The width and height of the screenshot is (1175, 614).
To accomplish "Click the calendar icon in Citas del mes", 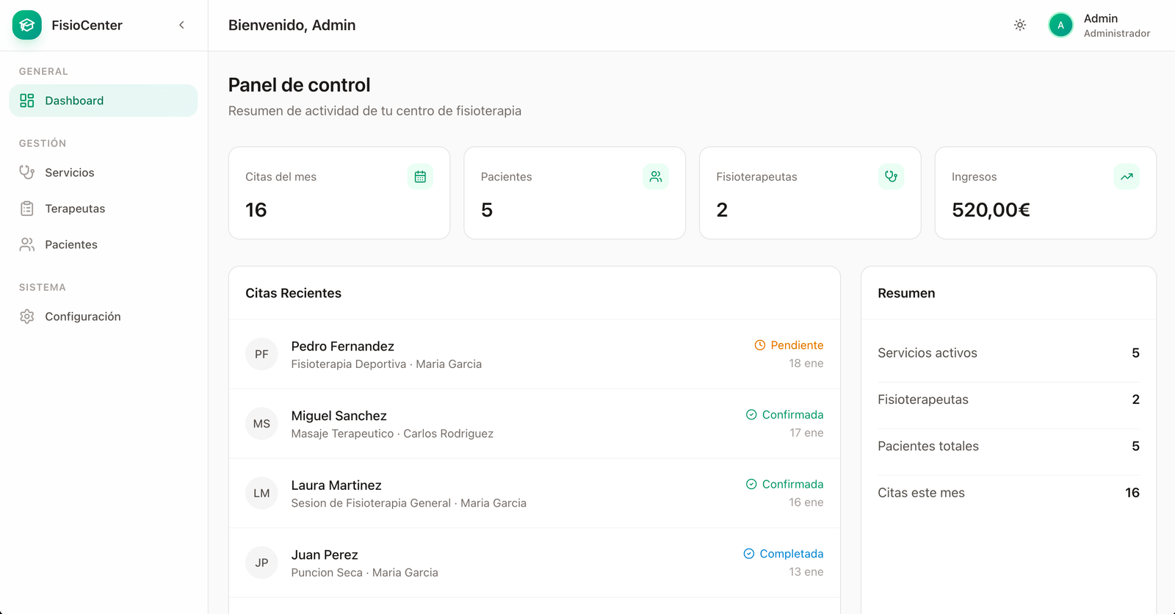I will (420, 176).
